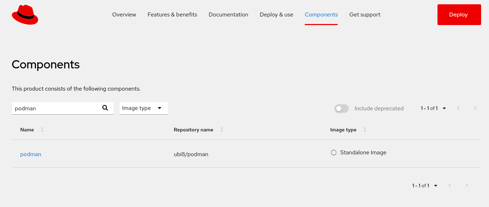This screenshot has height=207, width=489.
Task: Click the Red Hat fedora logo
Action: 25,15
